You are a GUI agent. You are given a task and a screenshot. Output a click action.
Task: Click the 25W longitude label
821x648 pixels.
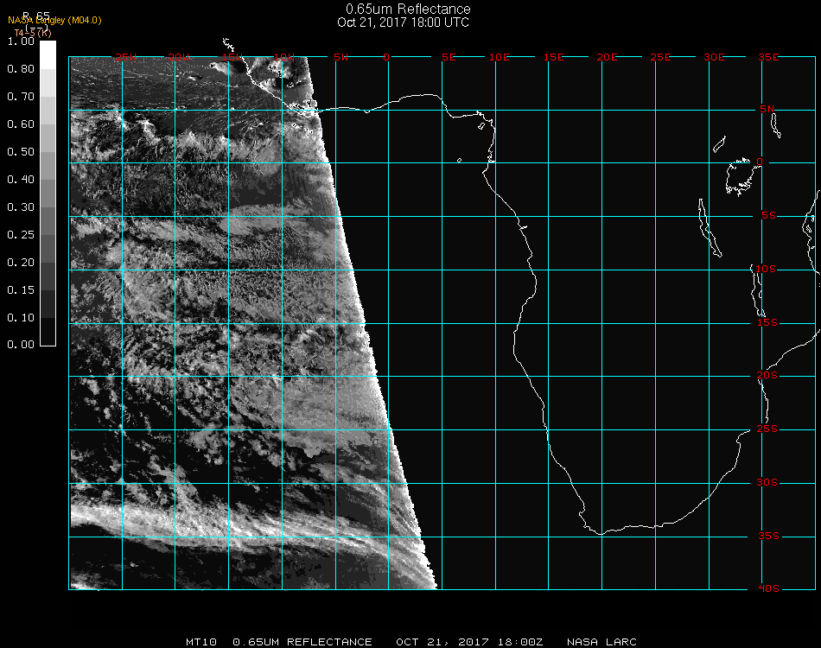(x=125, y=57)
